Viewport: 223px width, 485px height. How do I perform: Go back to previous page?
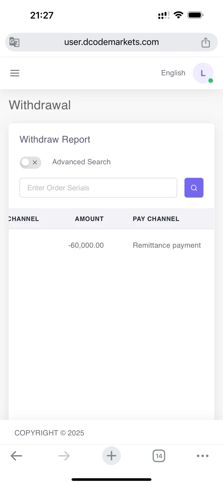click(16, 456)
